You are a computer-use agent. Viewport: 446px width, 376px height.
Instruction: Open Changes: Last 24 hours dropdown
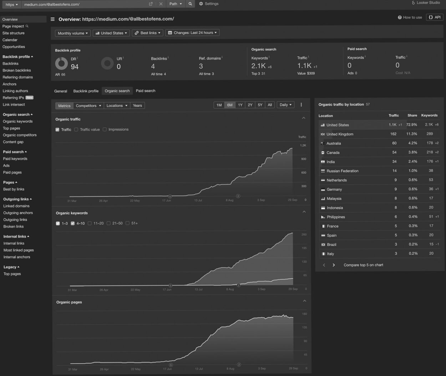click(192, 33)
